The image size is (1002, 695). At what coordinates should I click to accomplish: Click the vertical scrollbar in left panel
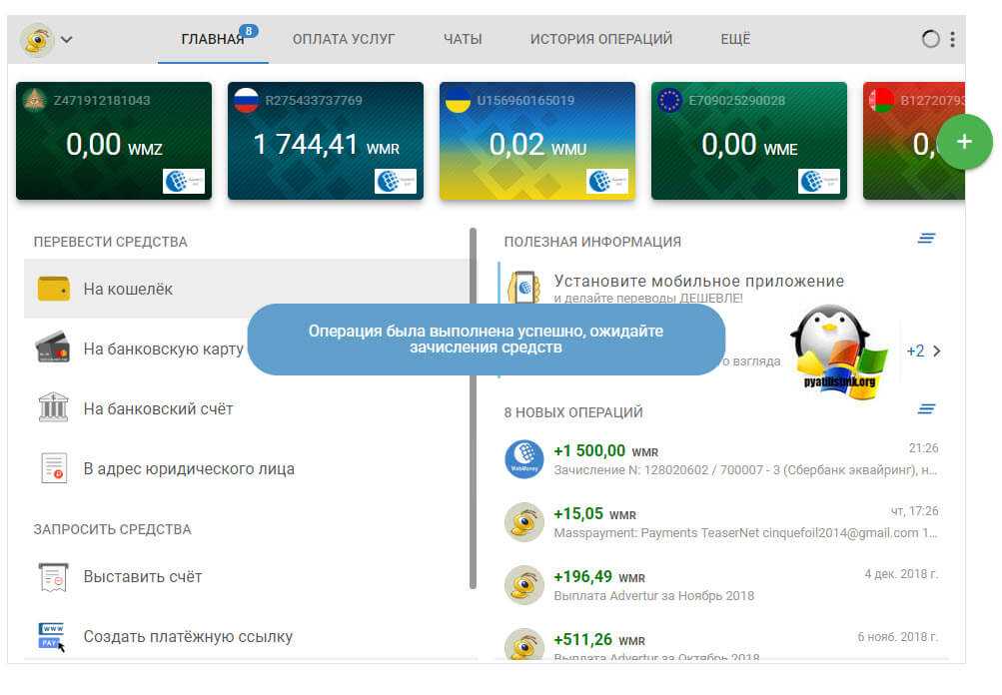click(x=473, y=409)
